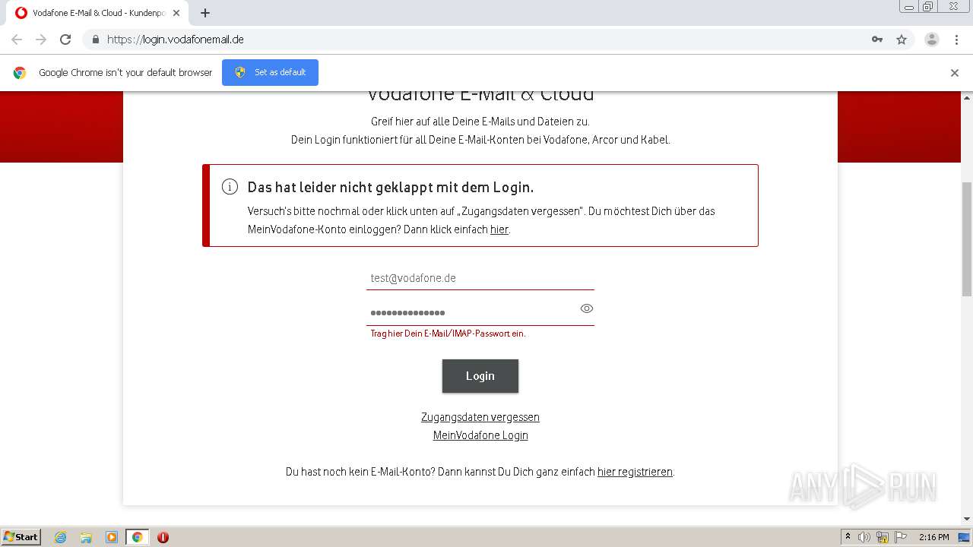Image resolution: width=973 pixels, height=547 pixels.
Task: Click the volume speaker tray icon
Action: tap(864, 537)
